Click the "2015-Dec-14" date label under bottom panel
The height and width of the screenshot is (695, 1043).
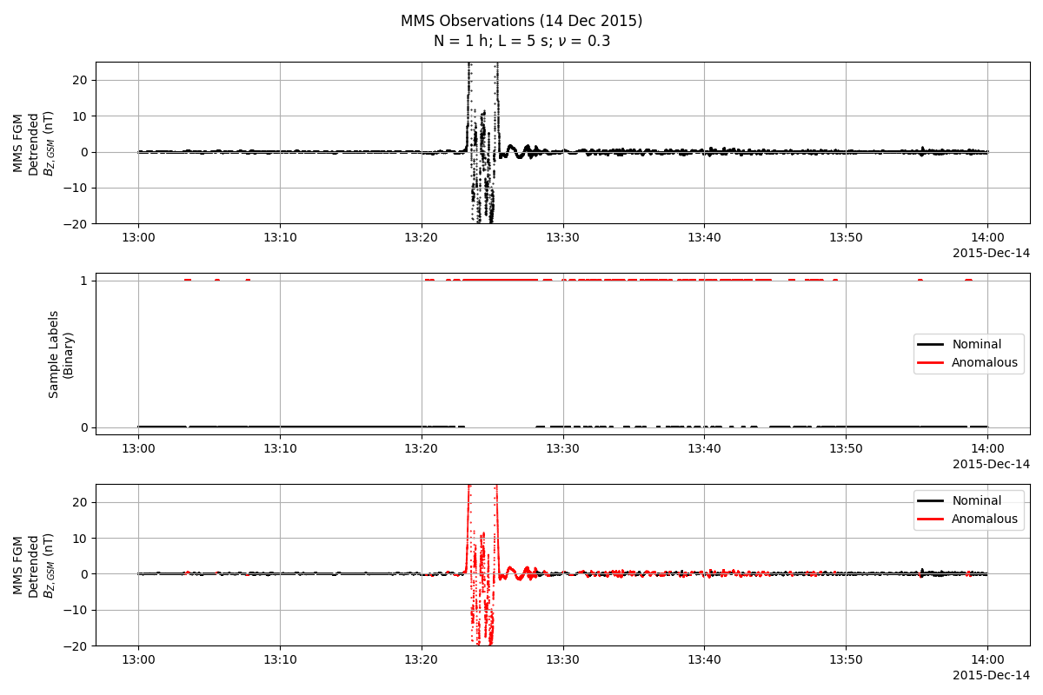pos(991,675)
